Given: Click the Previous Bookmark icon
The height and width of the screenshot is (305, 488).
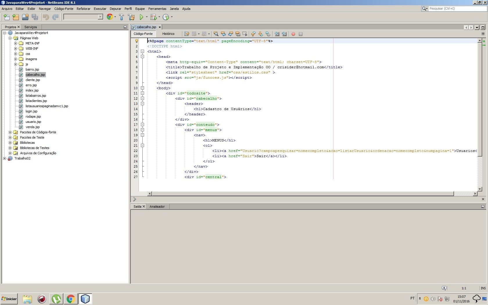Looking at the screenshot, I should click(x=253, y=34).
